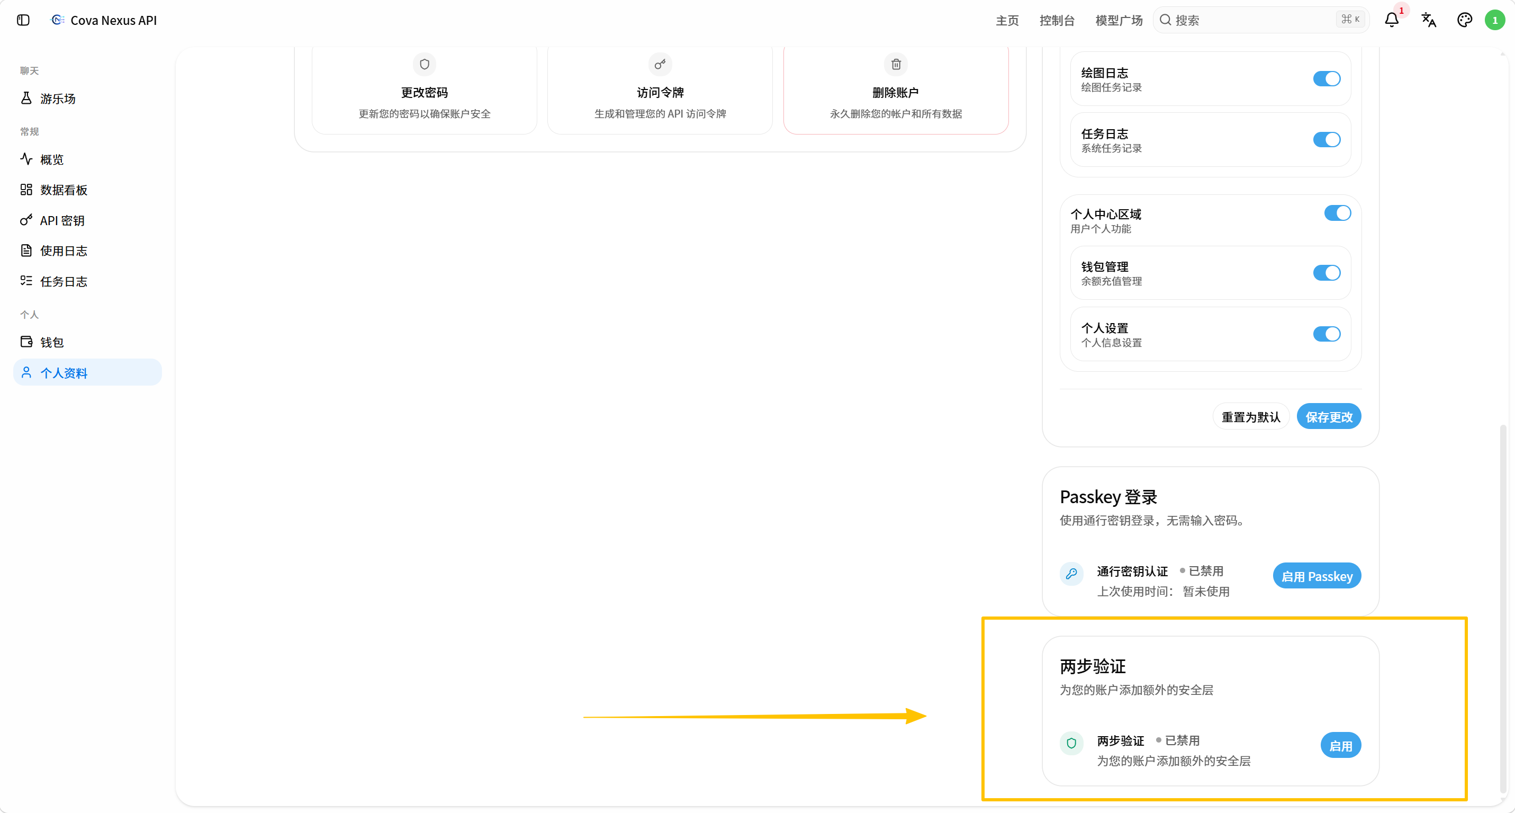Click the key icon on 访问令牌 card
Screen dimensions: 1515x813
click(660, 64)
